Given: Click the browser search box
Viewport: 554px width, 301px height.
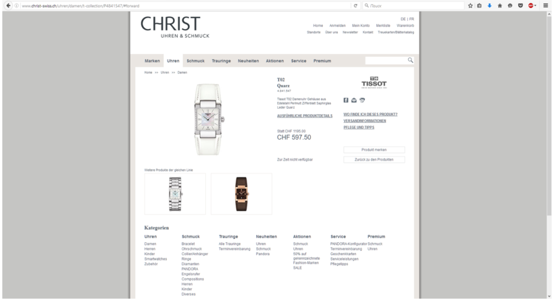Looking at the screenshot, I should 413,5.
